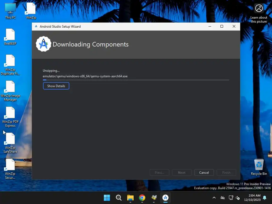Screen dimensions: 272x204
Task: Cancel the component download
Action: point(204,172)
